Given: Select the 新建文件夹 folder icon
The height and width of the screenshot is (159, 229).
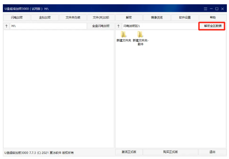Looking at the screenshot, I should 123,35.
